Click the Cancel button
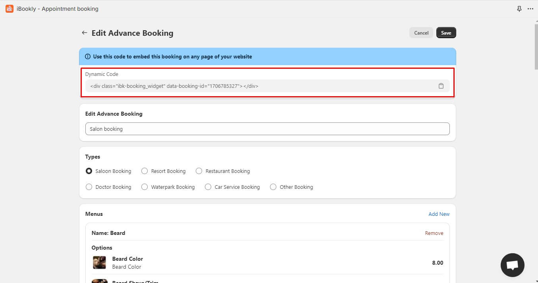Screen dimensions: 538x283 (x=421, y=33)
